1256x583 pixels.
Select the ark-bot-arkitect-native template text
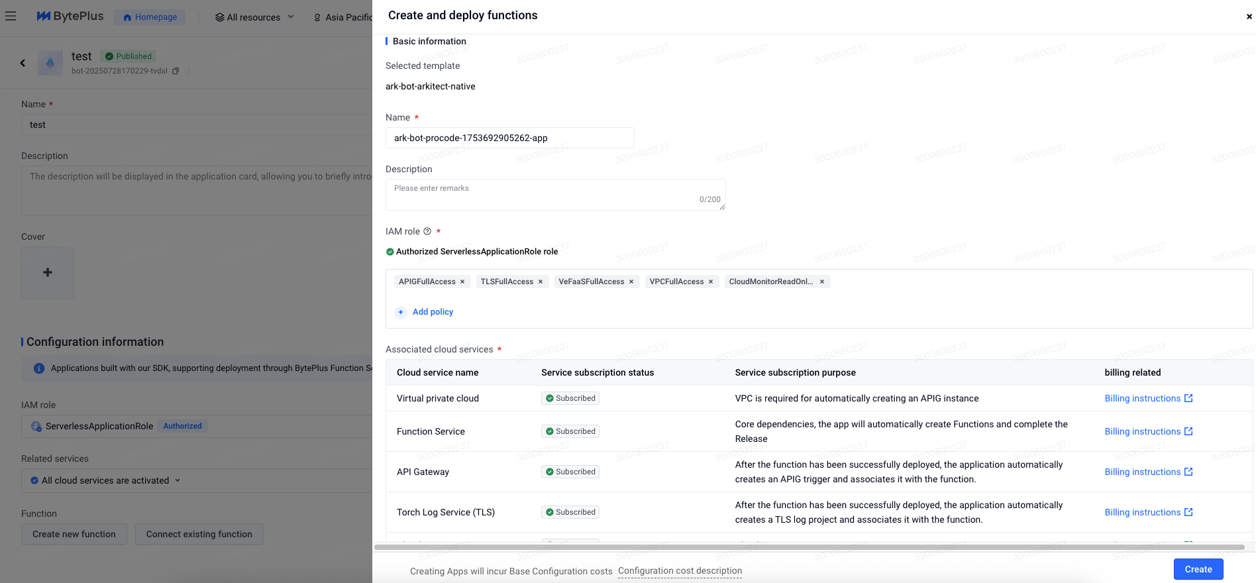click(431, 86)
